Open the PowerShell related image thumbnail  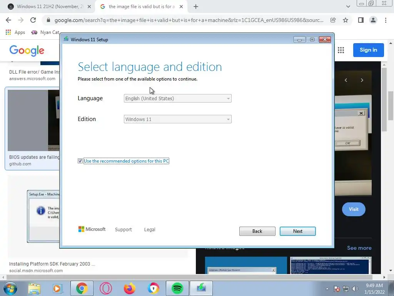pos(331,265)
